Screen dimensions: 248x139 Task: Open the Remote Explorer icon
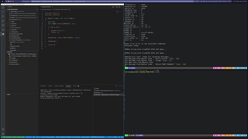pos(3,30)
